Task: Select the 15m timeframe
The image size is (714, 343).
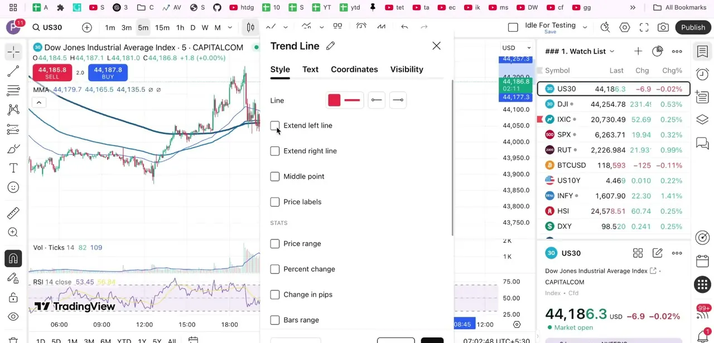Action: [x=162, y=28]
